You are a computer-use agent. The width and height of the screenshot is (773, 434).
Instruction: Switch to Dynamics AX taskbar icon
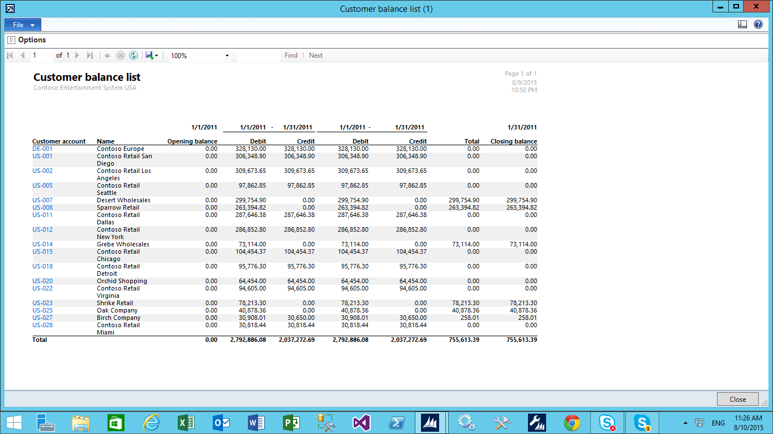click(x=431, y=423)
